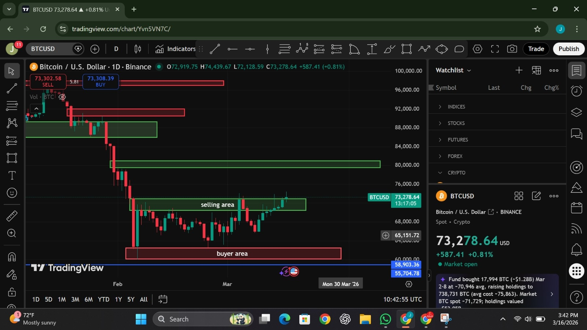Screen dimensions: 587x330
Task: Open the Trade panel
Action: 536,49
